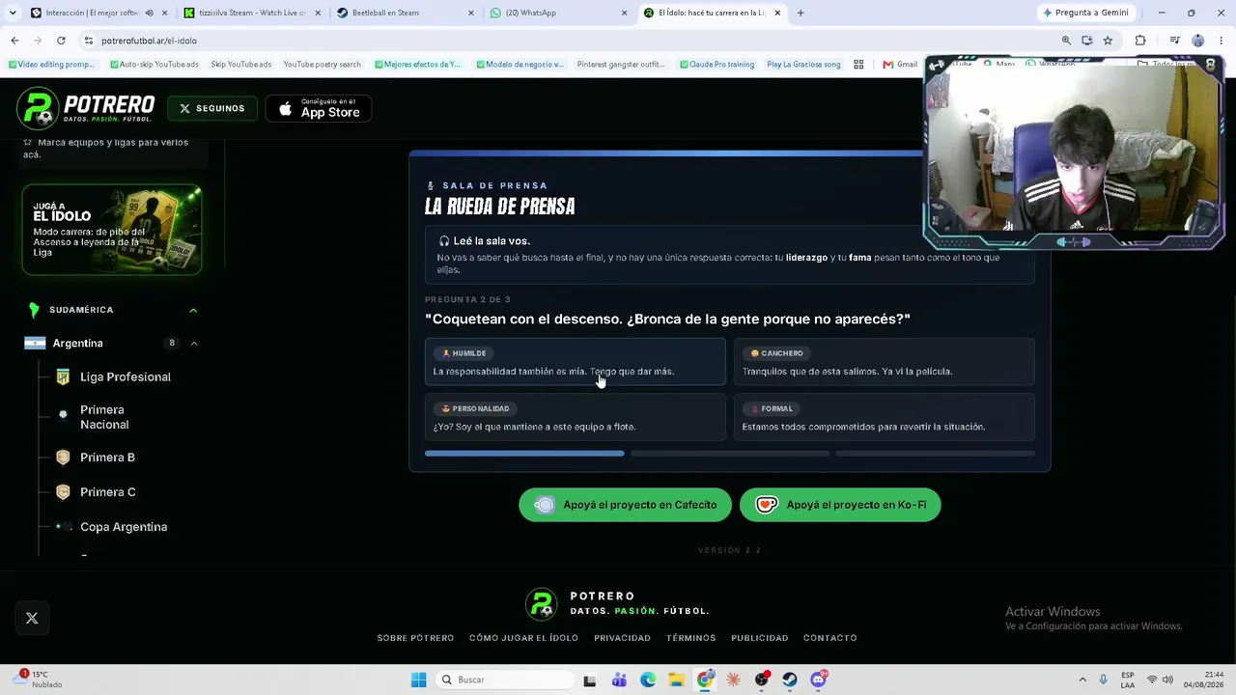Click the Potrero logo in the footer
The height and width of the screenshot is (695, 1236).
pyautogui.click(x=618, y=604)
